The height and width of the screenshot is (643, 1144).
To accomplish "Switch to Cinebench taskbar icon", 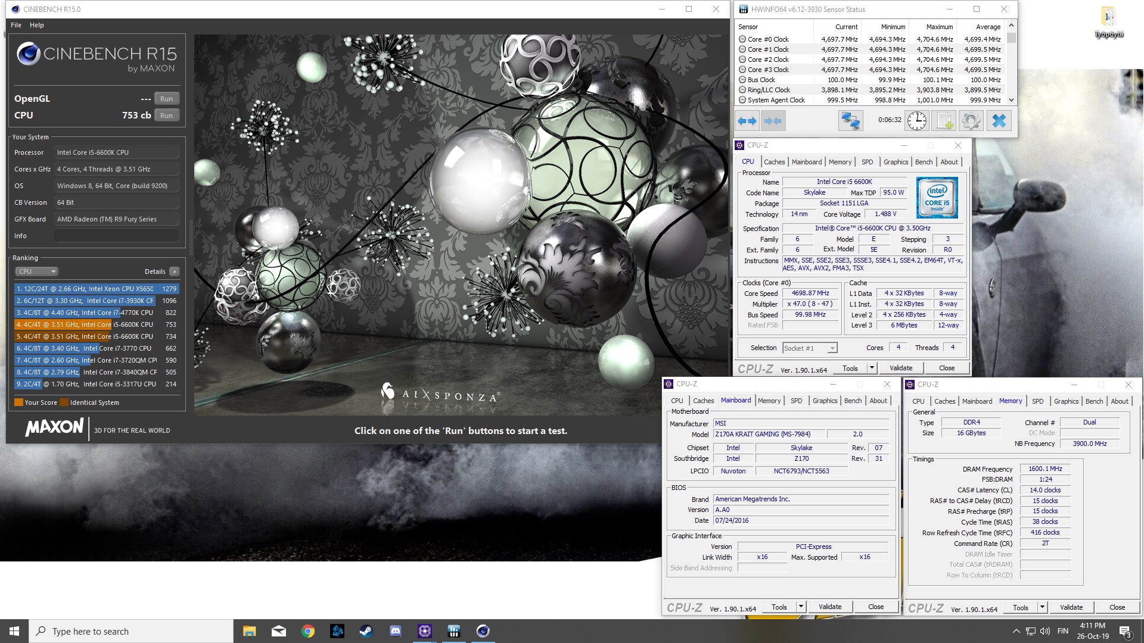I will click(x=483, y=631).
